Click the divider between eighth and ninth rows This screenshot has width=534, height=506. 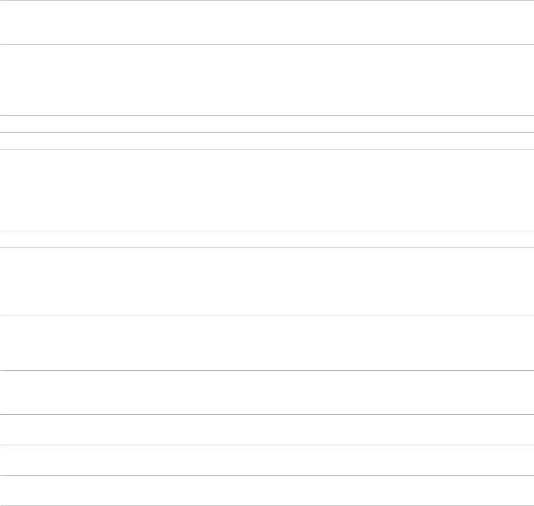267,370
